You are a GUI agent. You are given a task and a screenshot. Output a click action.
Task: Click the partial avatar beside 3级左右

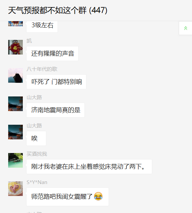pyautogui.click(x=15, y=24)
